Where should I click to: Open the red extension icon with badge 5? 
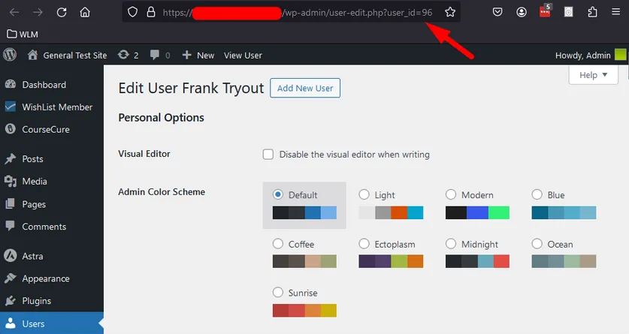545,11
